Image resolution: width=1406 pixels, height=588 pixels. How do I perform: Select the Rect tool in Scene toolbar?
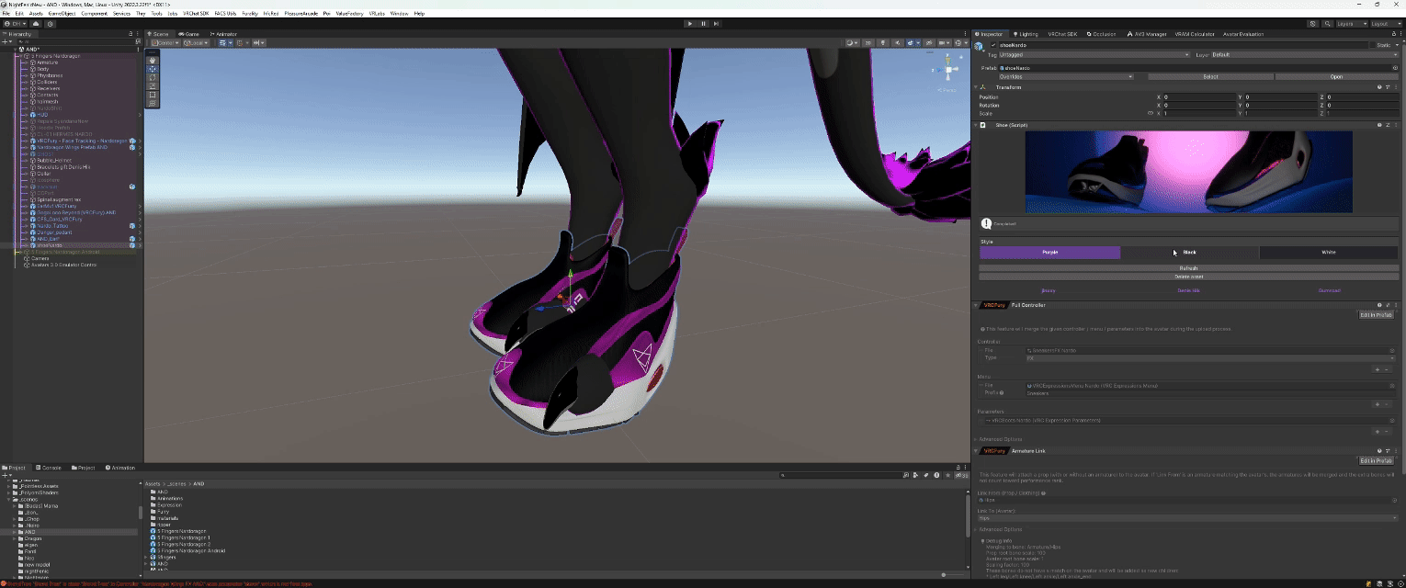coord(153,95)
